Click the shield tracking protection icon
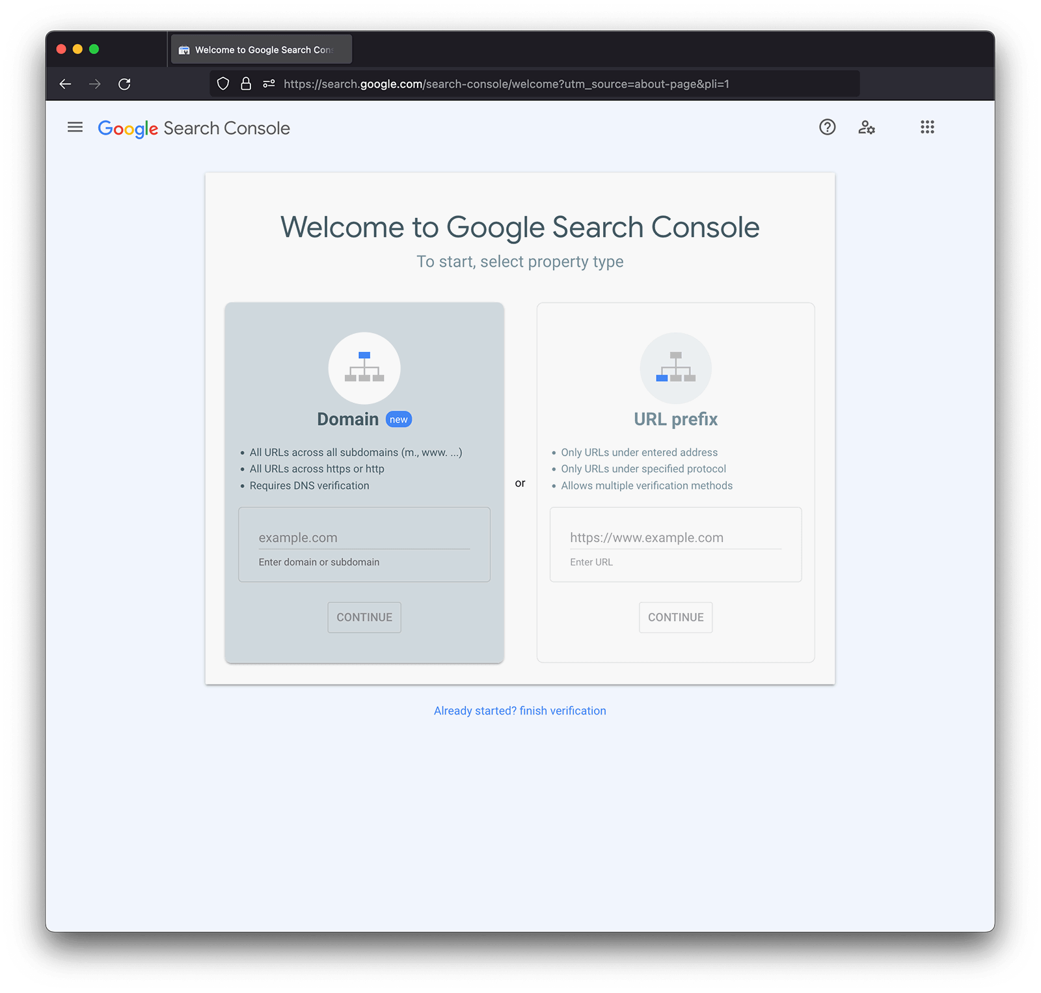Viewport: 1041px width, 993px height. (223, 84)
